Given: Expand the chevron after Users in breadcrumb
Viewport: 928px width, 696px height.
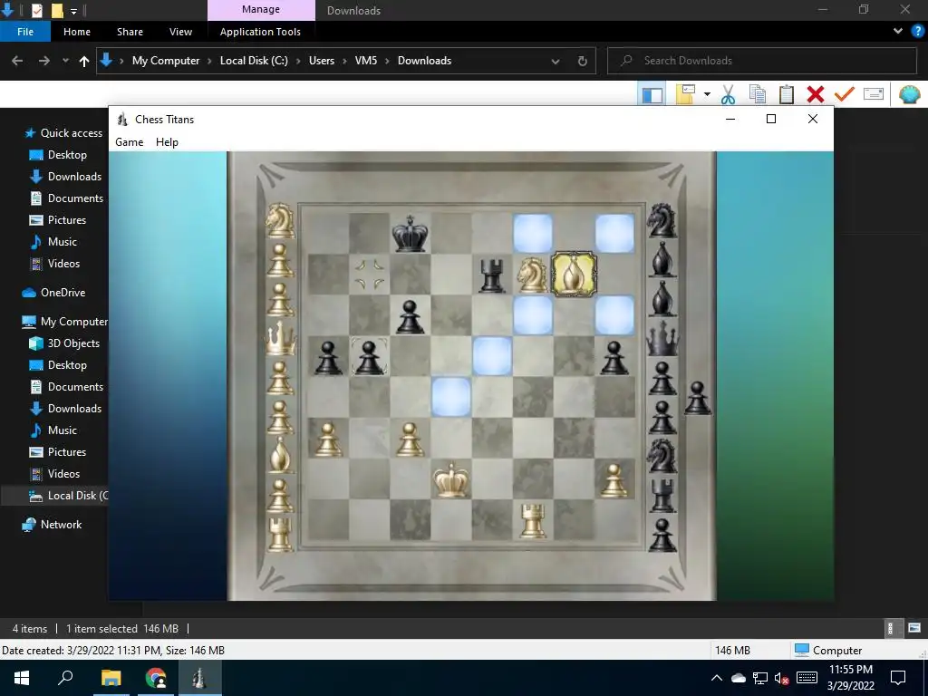Looking at the screenshot, I should coord(345,61).
